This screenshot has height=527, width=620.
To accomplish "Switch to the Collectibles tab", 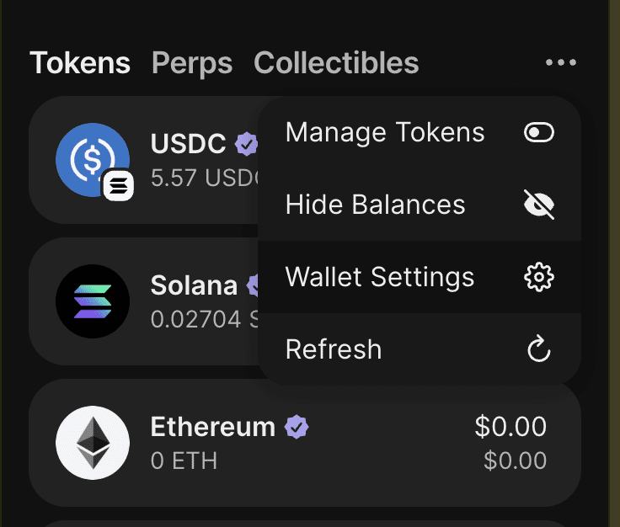I will pos(336,63).
